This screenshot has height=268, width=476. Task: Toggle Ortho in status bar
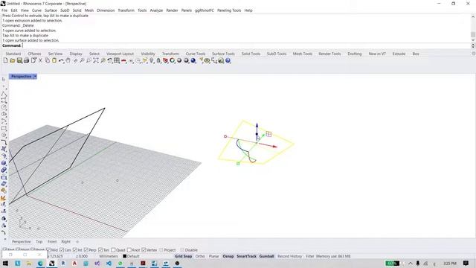coord(200,256)
